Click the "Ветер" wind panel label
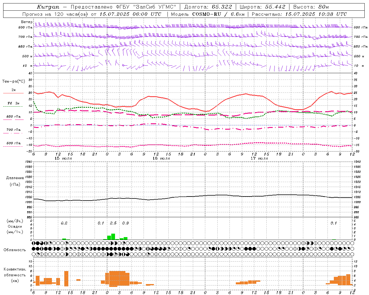Viewport: 369px width, 295px height. click(27, 22)
